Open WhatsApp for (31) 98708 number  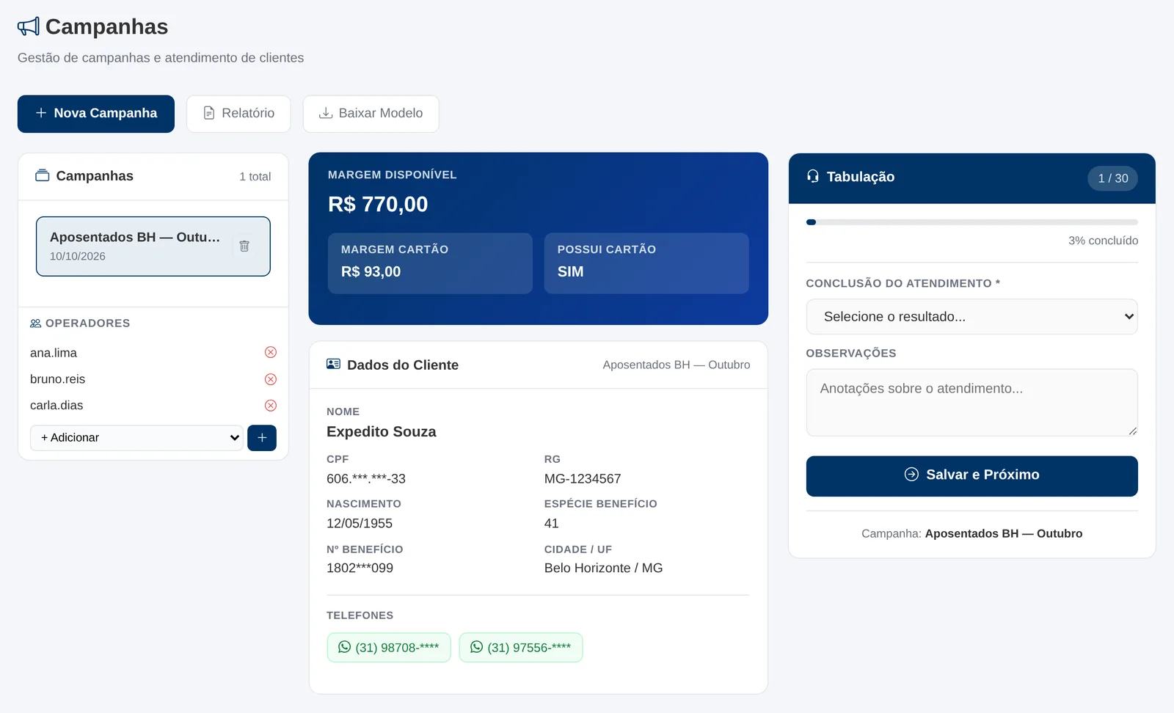(x=389, y=648)
